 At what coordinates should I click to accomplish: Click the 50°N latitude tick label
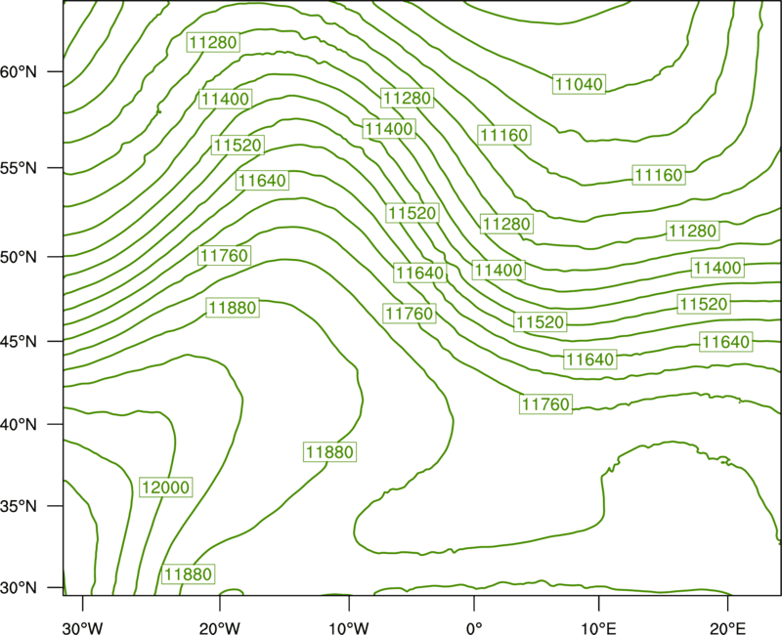click(18, 257)
